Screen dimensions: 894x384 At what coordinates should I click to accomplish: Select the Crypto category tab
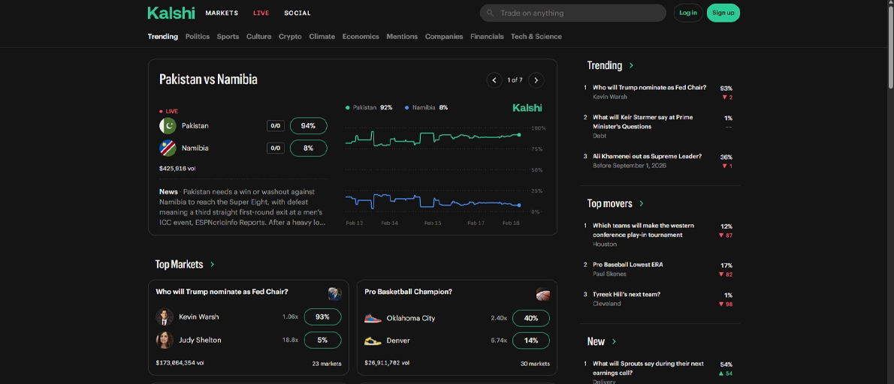290,37
